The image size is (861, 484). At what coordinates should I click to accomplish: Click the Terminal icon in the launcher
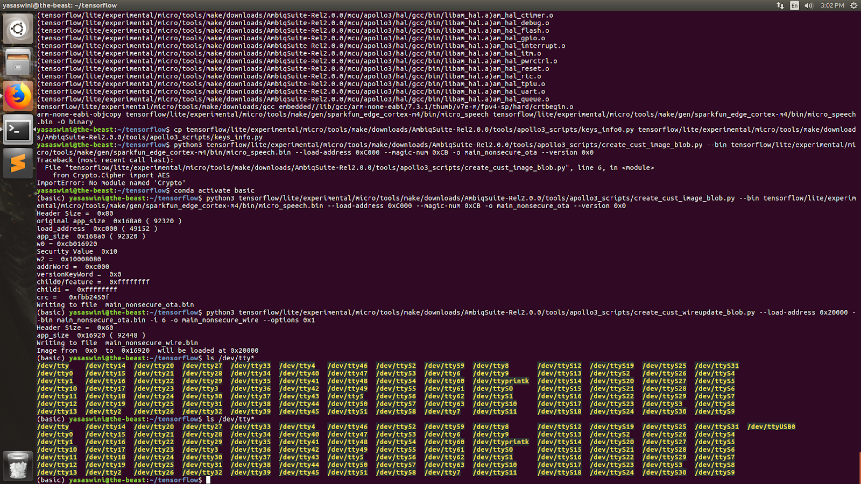[x=18, y=130]
